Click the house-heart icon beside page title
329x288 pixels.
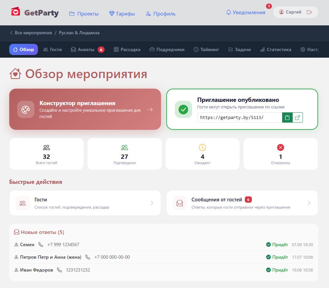click(15, 74)
